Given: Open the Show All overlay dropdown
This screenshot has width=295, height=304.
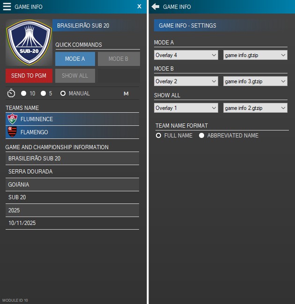Looking at the screenshot, I should [x=186, y=108].
